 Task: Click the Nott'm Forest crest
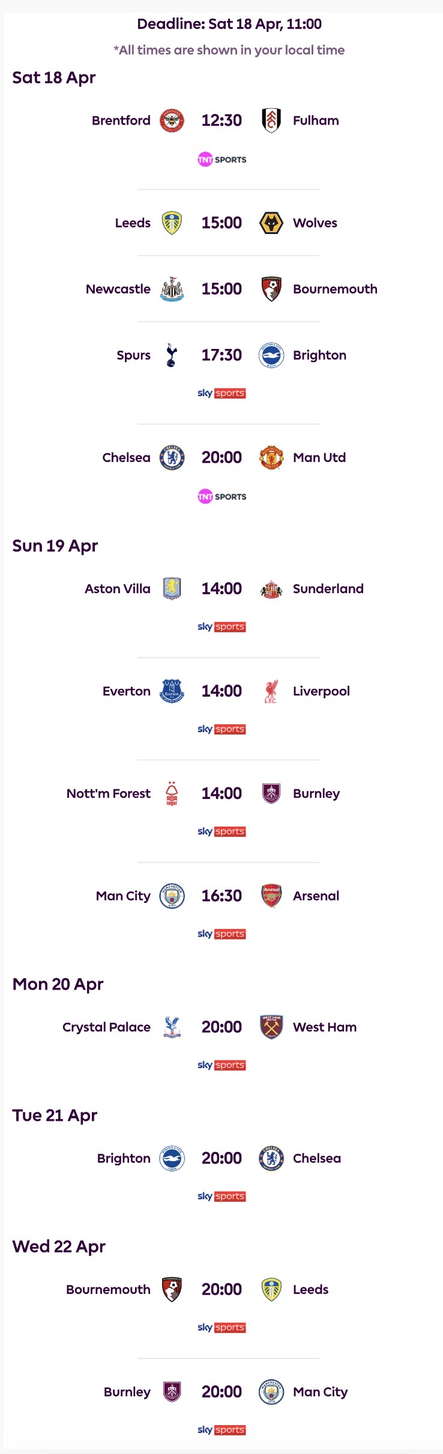click(x=172, y=793)
